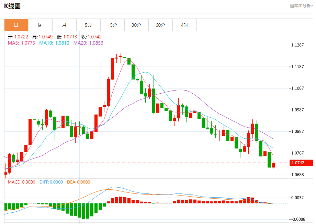
Task: Click the MACD:0.0000 indicator label
Action: coord(22,182)
